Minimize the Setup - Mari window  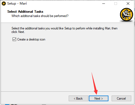pyautogui.click(x=104, y=4)
